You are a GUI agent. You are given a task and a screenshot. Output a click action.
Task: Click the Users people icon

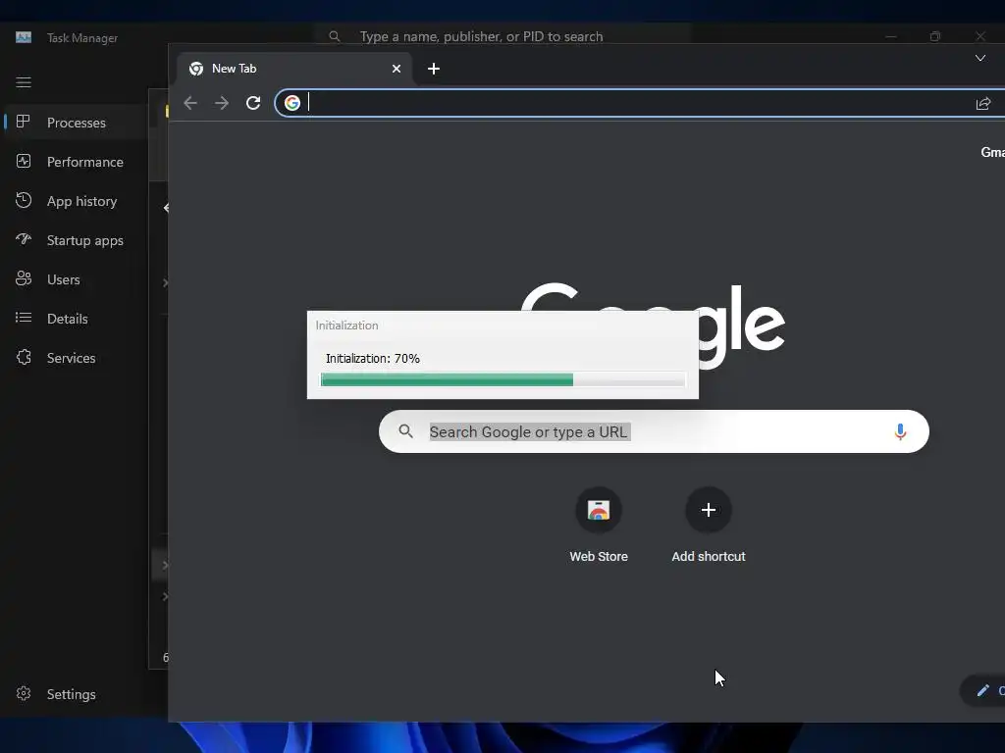coord(24,278)
